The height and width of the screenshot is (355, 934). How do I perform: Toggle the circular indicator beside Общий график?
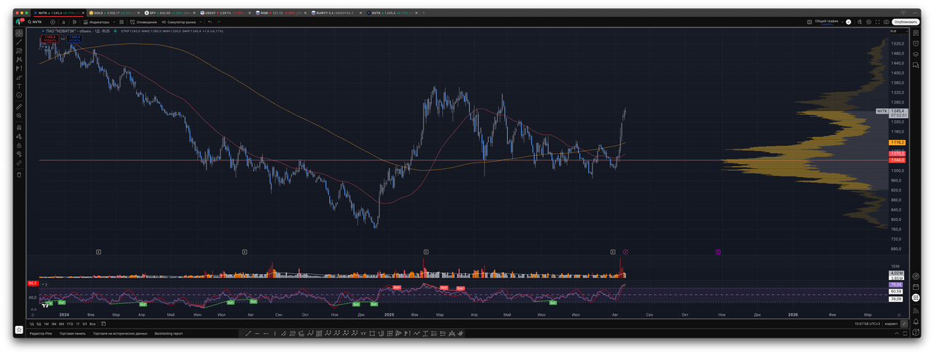849,22
